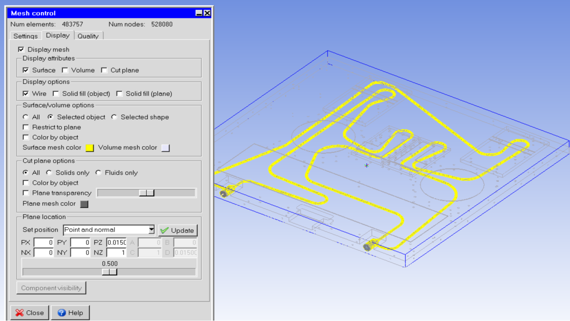Open Help with the question mark button
The width and height of the screenshot is (570, 321).
pos(71,313)
